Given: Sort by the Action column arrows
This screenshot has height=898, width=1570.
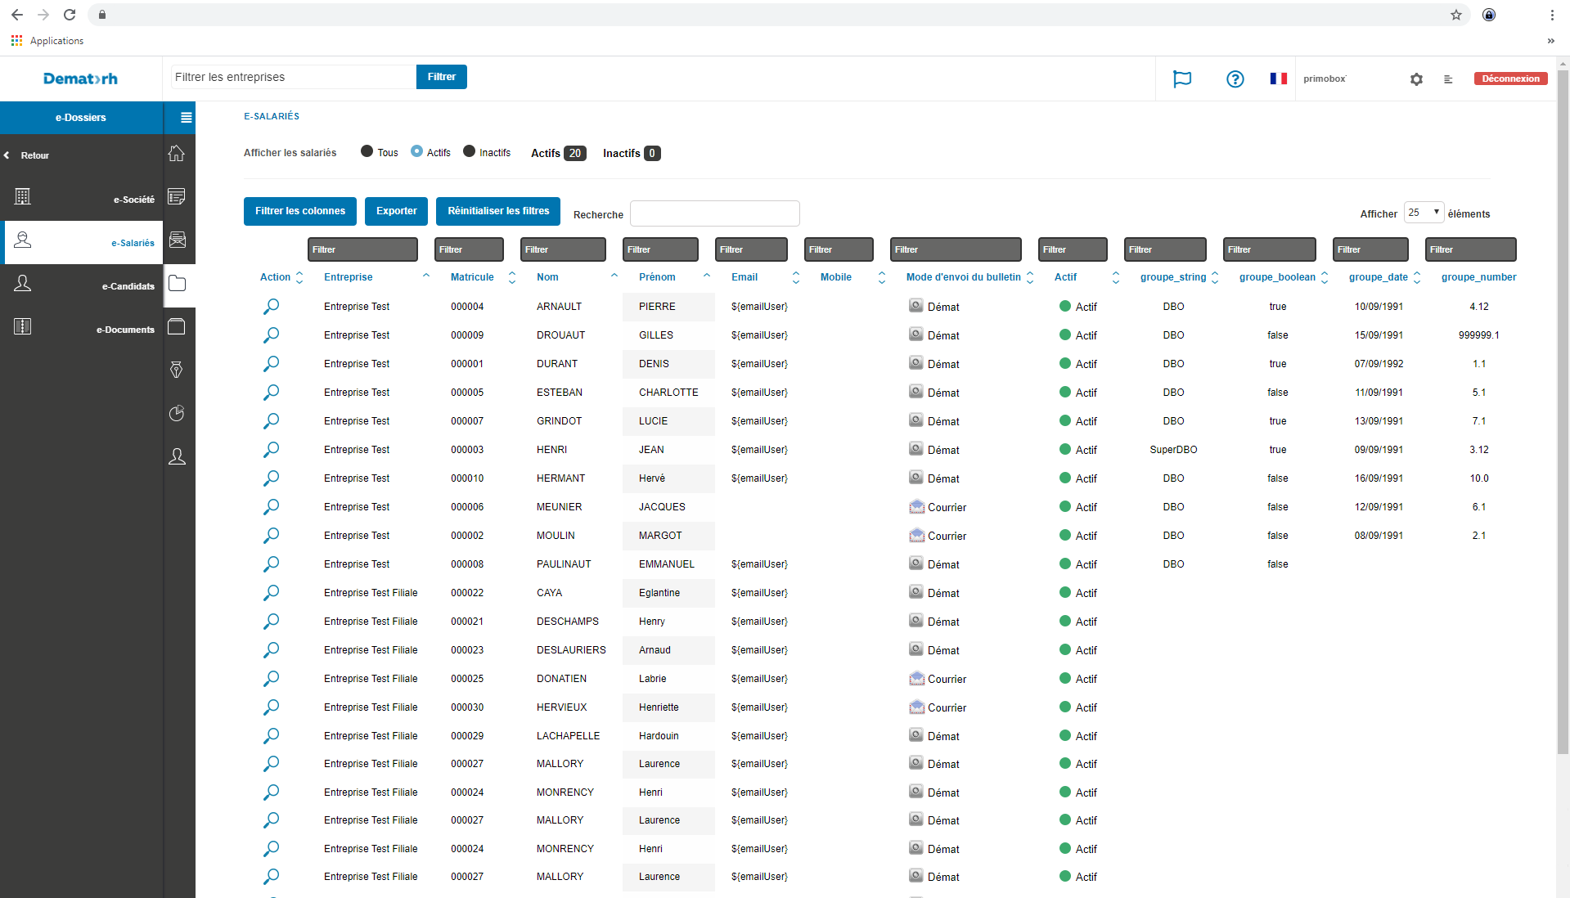Looking at the screenshot, I should [299, 278].
